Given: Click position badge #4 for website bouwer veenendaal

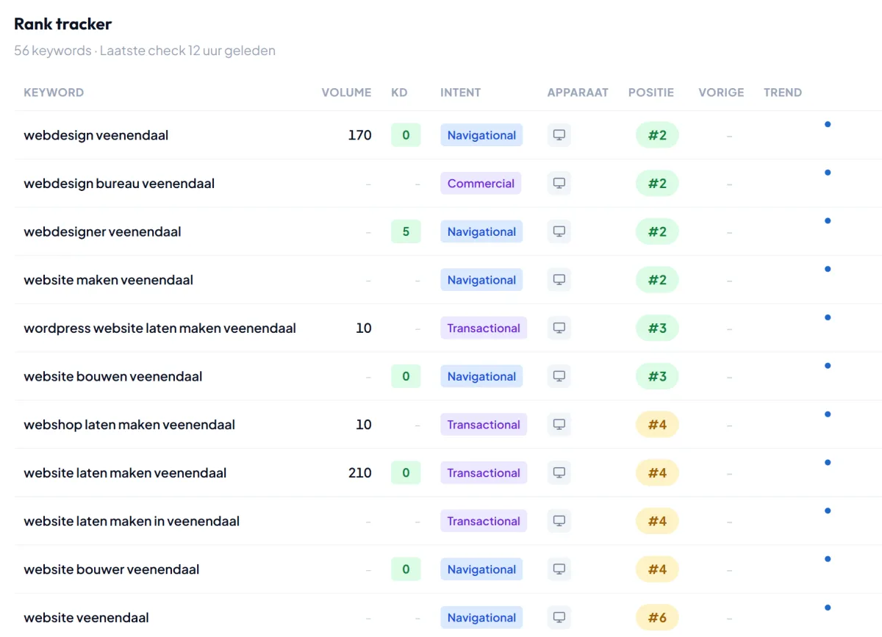Looking at the screenshot, I should pyautogui.click(x=657, y=569).
